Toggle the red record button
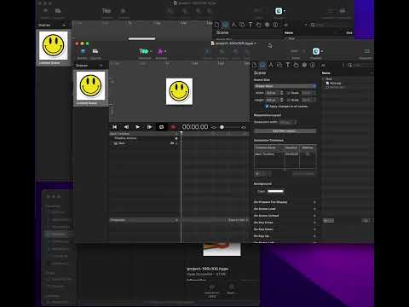This screenshot has height=307, width=409. 173,127
